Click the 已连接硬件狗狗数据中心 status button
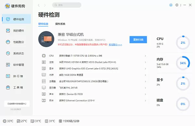Viewport: 195px width, 126px height. click(x=17, y=104)
